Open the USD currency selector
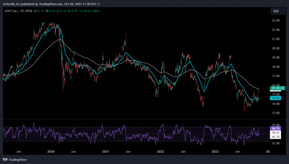 [278, 11]
